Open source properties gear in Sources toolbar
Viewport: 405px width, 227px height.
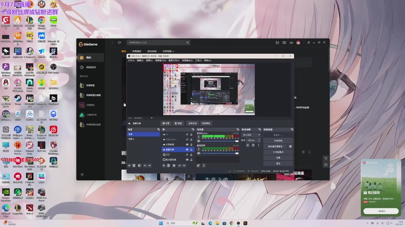pyautogui.click(x=174, y=165)
